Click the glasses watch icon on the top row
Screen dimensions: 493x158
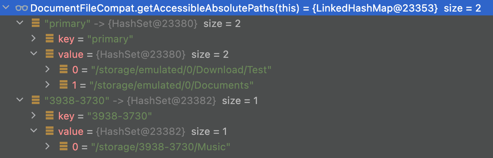(x=21, y=8)
